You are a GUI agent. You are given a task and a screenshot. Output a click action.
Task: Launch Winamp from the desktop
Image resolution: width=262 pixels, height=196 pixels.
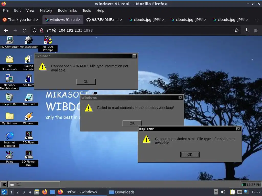(29, 118)
